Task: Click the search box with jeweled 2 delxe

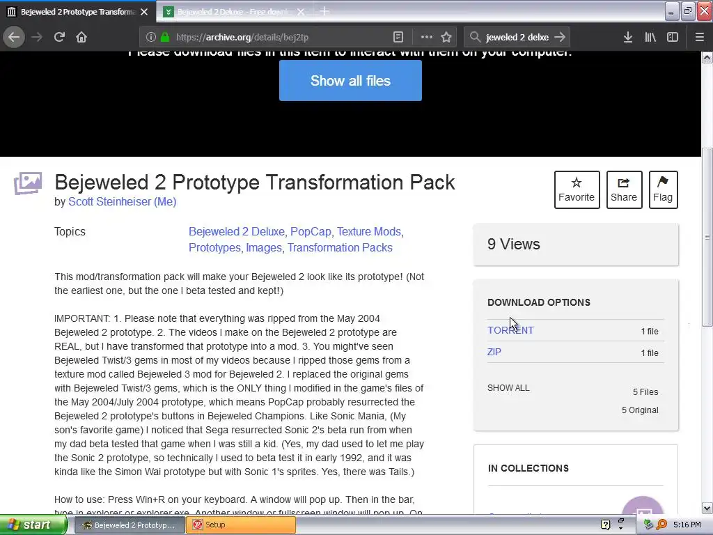Action: pos(517,37)
